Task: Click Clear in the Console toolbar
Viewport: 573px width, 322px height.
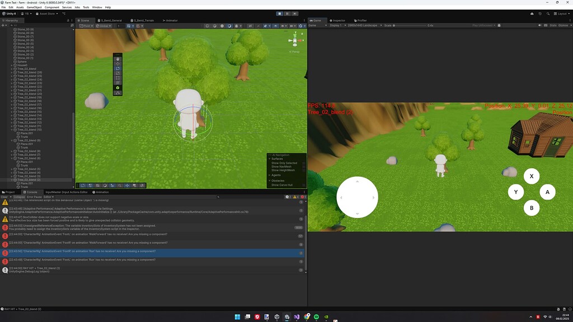Action: (6, 197)
